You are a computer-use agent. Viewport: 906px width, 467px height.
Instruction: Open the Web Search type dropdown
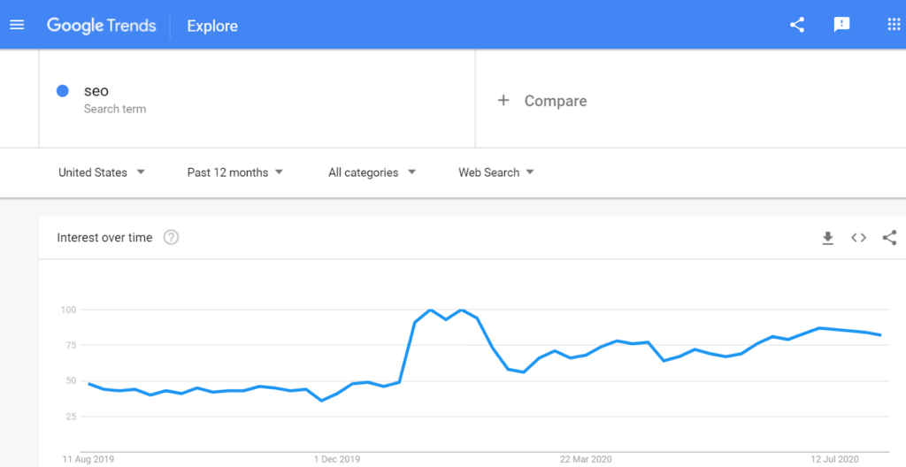pyautogui.click(x=495, y=172)
